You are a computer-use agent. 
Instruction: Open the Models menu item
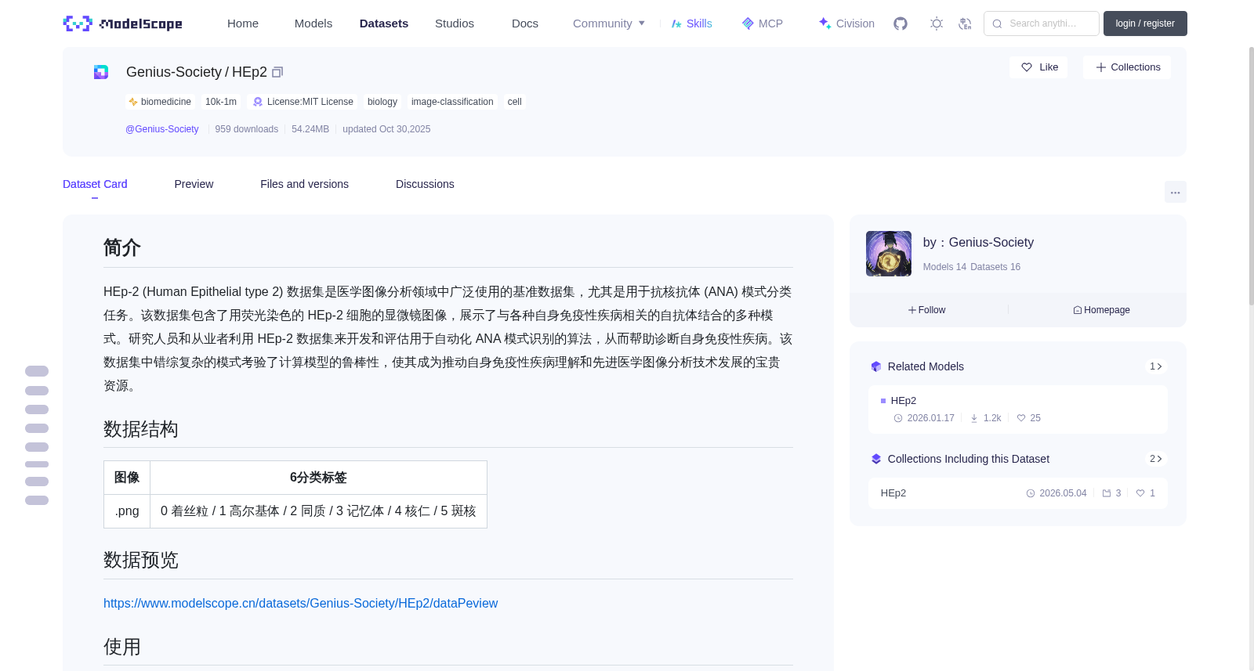(x=313, y=23)
